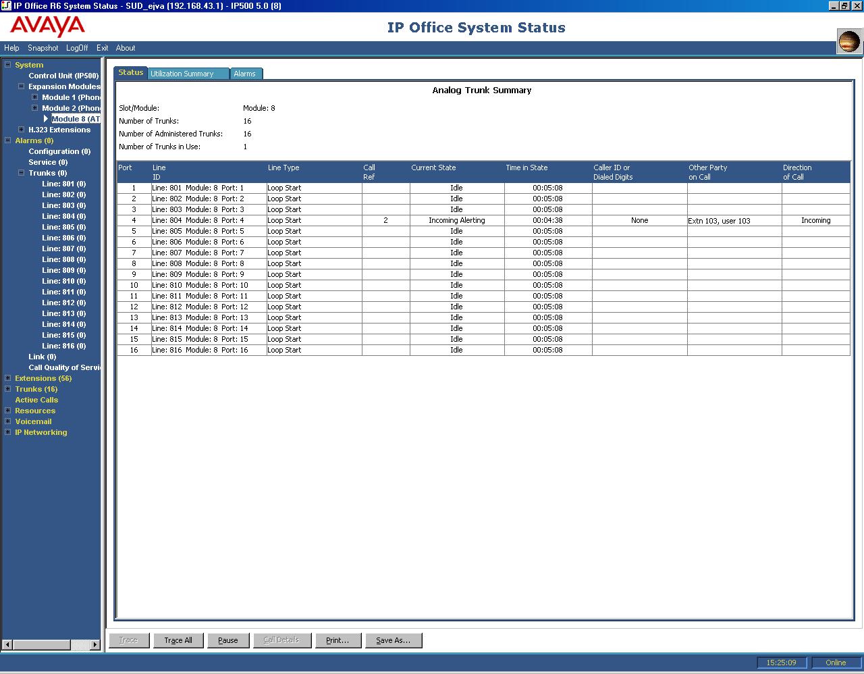Click the planet globe icon at top right
This screenshot has width=864, height=674.
849,41
